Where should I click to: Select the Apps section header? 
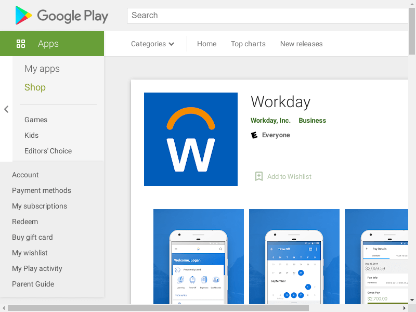point(52,44)
